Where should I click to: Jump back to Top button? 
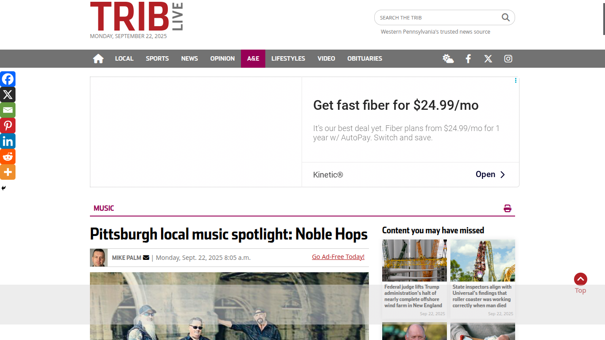click(x=581, y=283)
